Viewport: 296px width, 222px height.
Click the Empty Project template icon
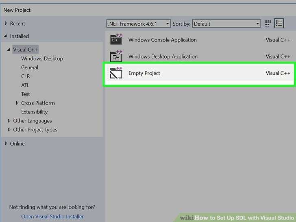pyautogui.click(x=116, y=73)
